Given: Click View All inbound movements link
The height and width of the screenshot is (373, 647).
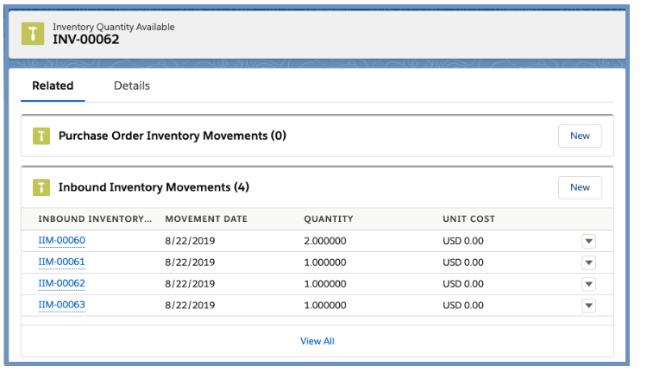Looking at the screenshot, I should [317, 341].
